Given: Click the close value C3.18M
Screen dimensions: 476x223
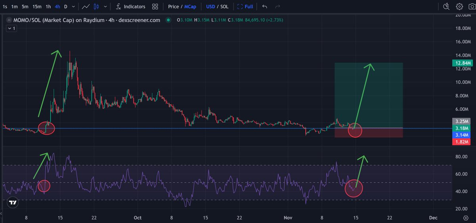Looking at the screenshot, I should tap(236, 20).
